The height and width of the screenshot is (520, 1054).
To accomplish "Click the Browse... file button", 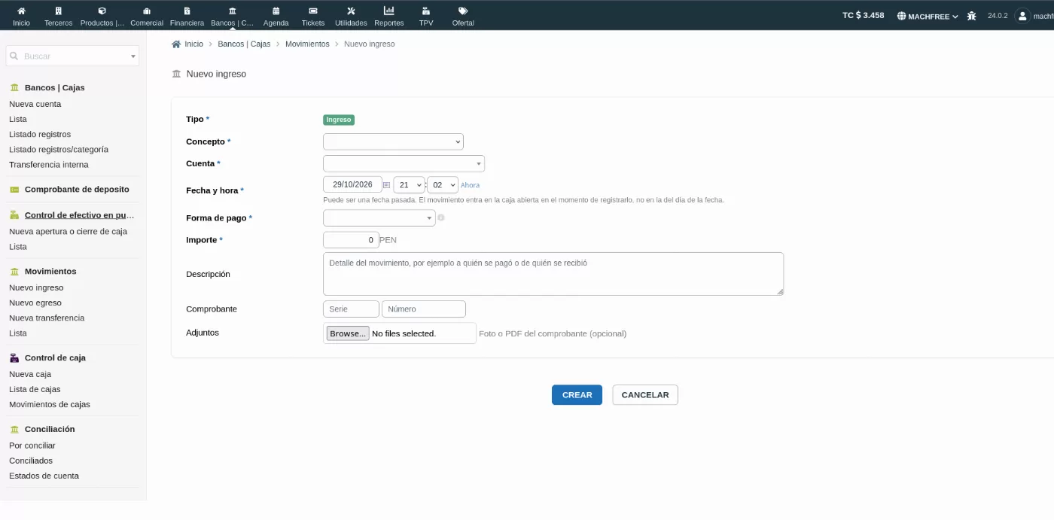I will point(348,333).
